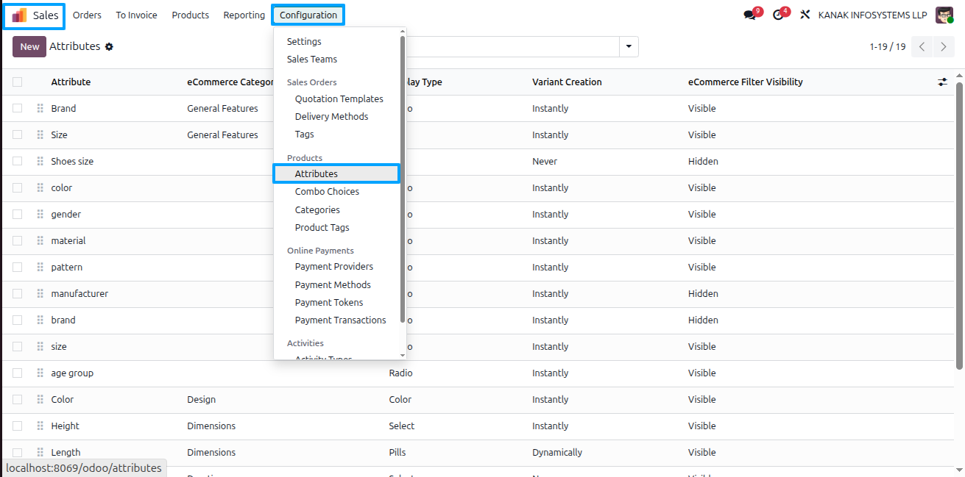Screen dimensions: 965x477
Task: Go to the next page arrow
Action: 944,46
